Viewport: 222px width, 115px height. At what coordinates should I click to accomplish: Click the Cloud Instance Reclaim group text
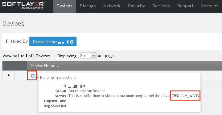(x=87, y=91)
